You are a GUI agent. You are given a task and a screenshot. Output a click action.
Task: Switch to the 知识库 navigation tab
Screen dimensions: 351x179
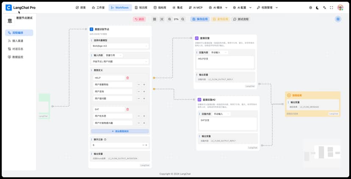pos(141,8)
